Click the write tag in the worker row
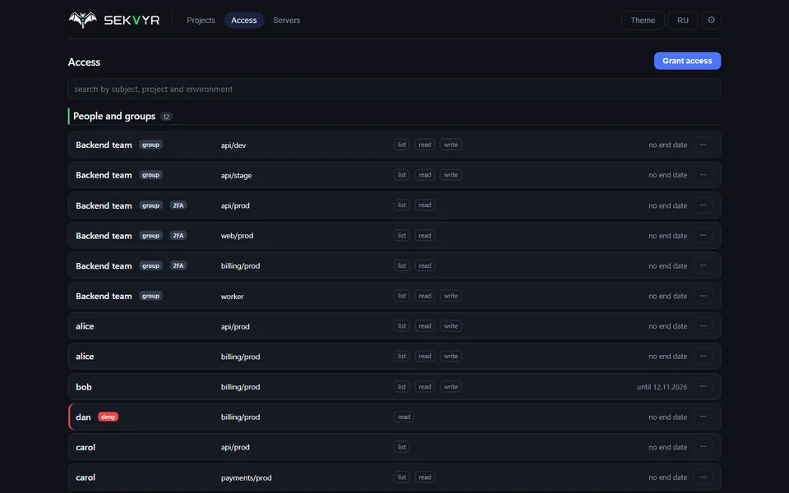This screenshot has height=493, width=789. [451, 296]
